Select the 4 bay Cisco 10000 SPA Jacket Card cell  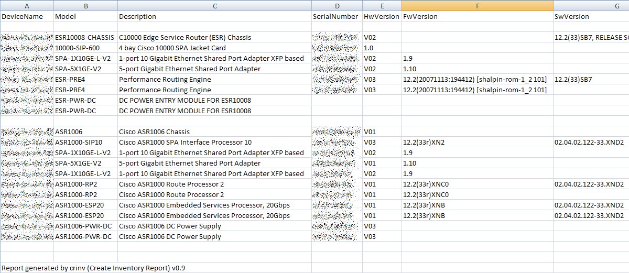coord(214,48)
